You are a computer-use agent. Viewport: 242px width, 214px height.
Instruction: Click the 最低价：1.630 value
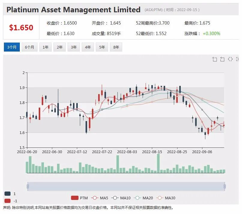pos(61,34)
